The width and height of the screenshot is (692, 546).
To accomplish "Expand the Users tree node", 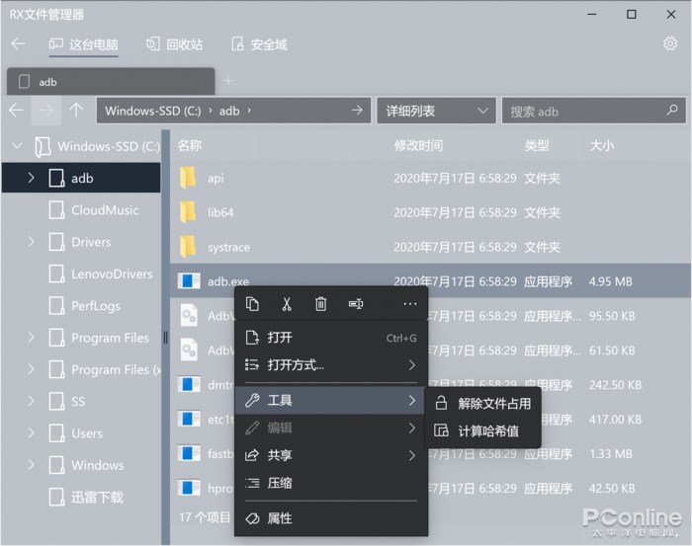I will 31,432.
